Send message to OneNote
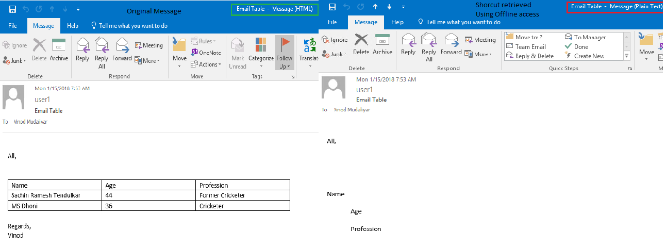This screenshot has width=666, height=248. pos(206,53)
